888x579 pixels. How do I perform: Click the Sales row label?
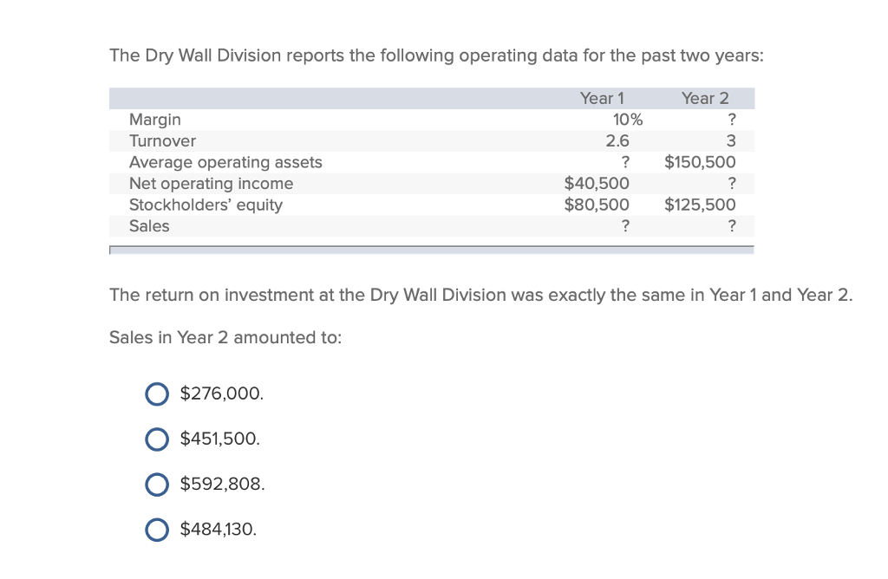point(149,226)
